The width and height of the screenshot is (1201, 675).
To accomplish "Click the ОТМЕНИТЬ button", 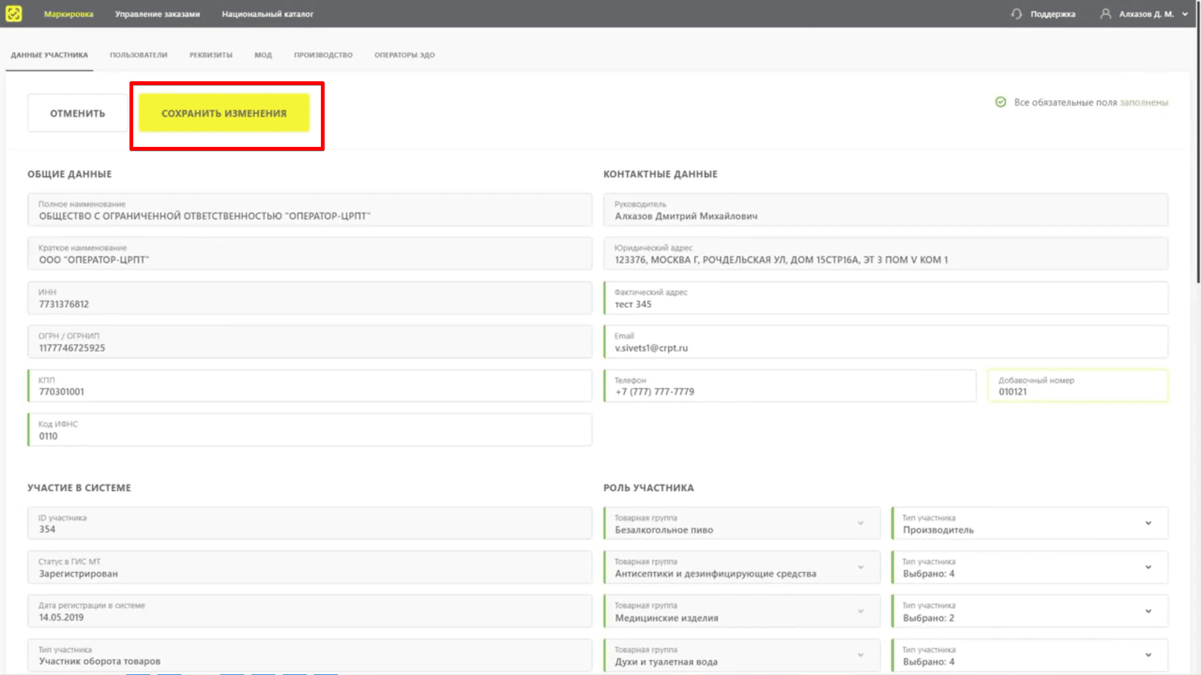I will 78,113.
